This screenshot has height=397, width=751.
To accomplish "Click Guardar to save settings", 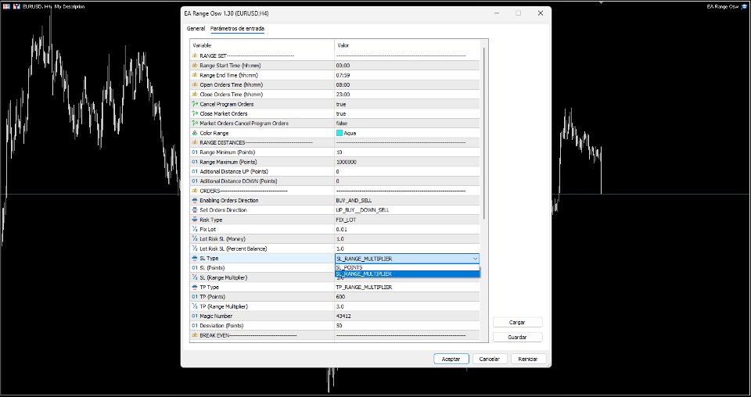I will click(x=517, y=337).
